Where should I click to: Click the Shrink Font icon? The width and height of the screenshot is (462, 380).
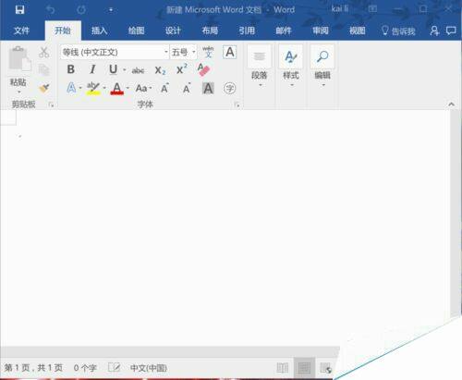click(x=187, y=89)
